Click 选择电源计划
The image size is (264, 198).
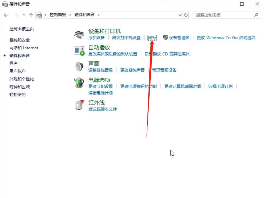click(220, 86)
